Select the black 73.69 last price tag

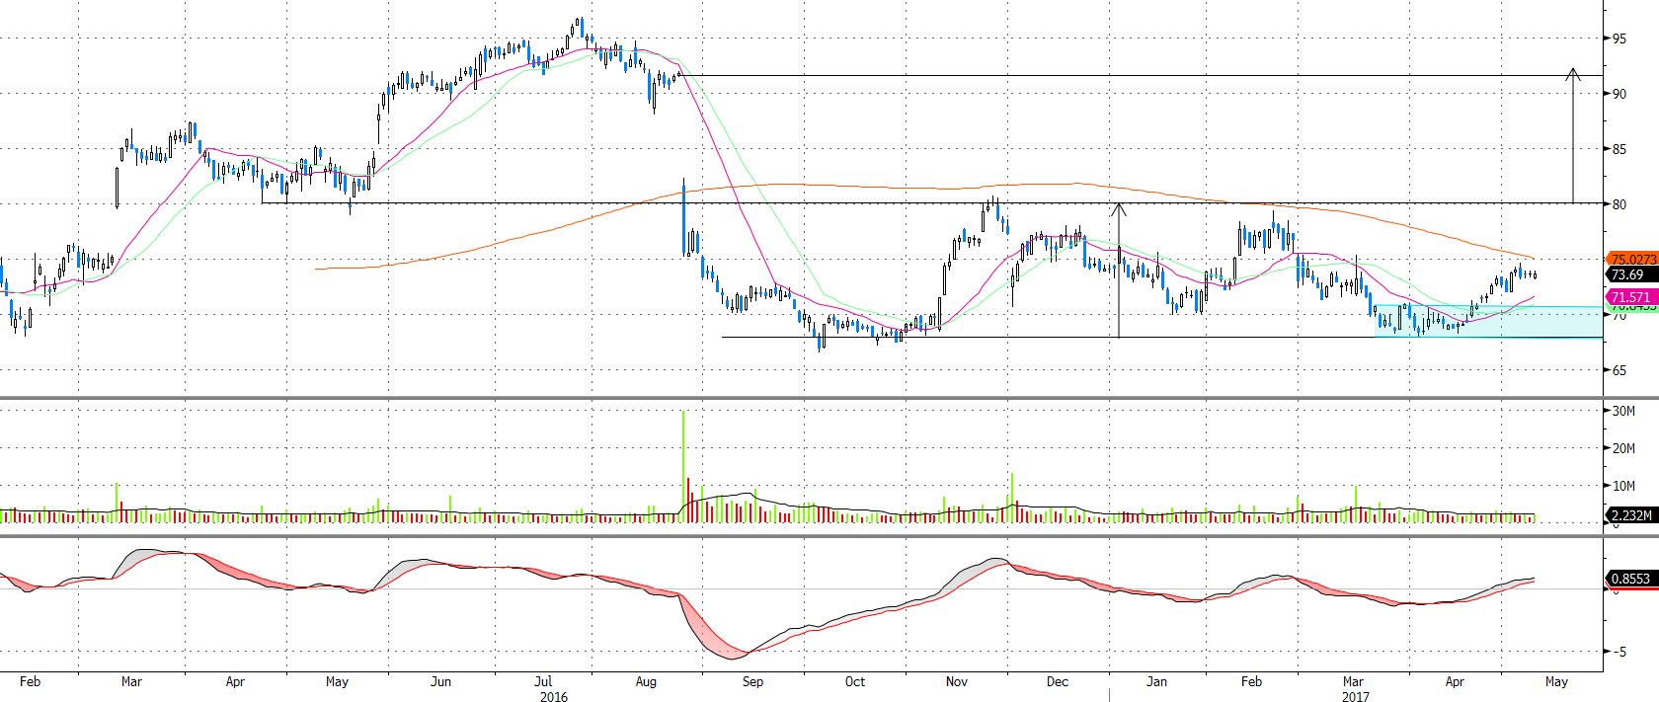pyautogui.click(x=1632, y=274)
